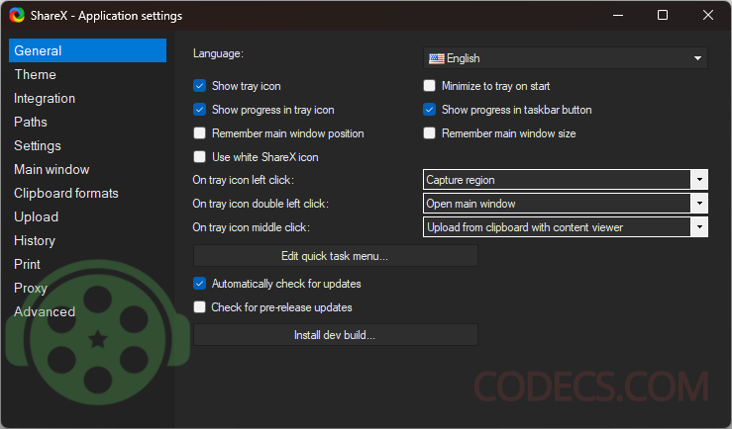Open the tray icon middle click dropdown
Screen dimensions: 732x429
coord(566,227)
